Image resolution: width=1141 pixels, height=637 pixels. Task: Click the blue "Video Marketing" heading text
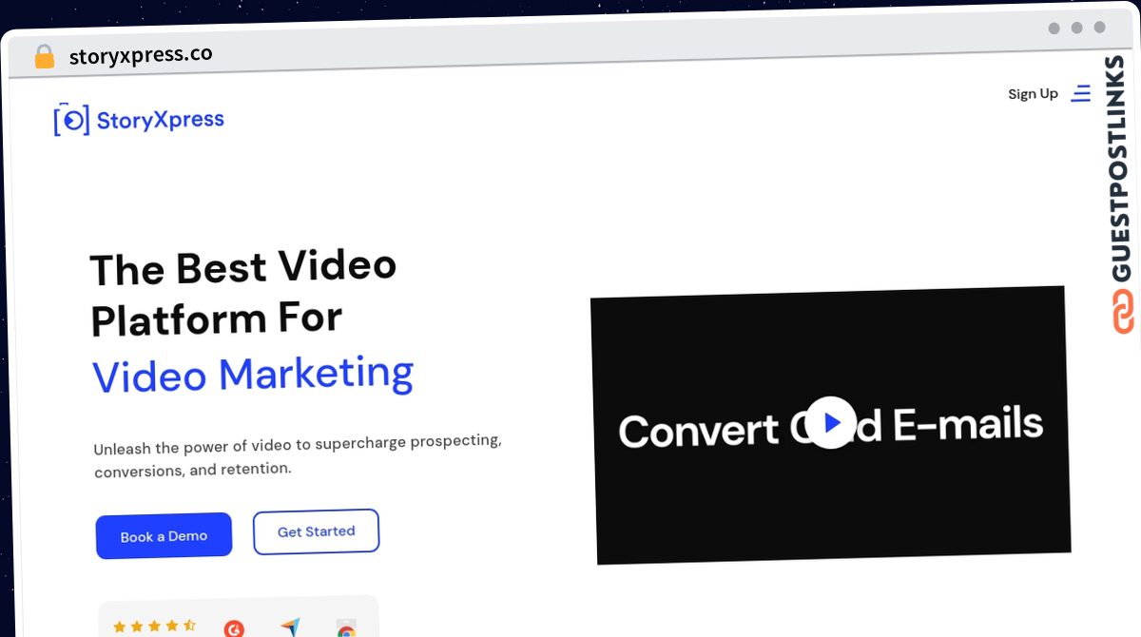pos(253,374)
